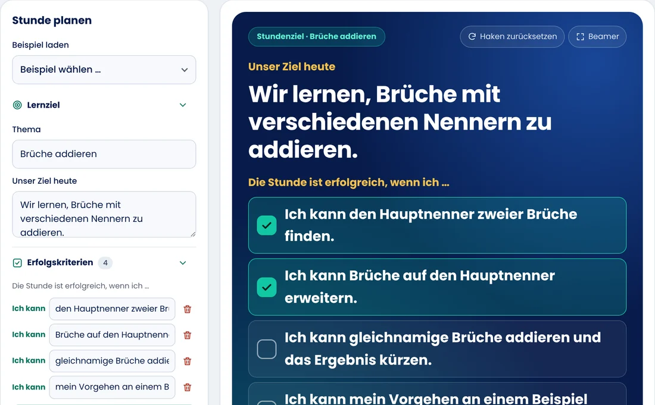Image resolution: width=655 pixels, height=405 pixels.
Task: Click the grey hint 'Die Stunde ist erfolgreich, wenn ich ...' in sidebar
Action: coord(80,286)
